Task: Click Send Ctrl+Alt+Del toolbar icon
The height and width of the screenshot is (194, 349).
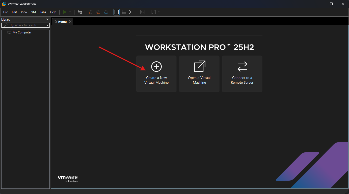Action: [x=80, y=12]
